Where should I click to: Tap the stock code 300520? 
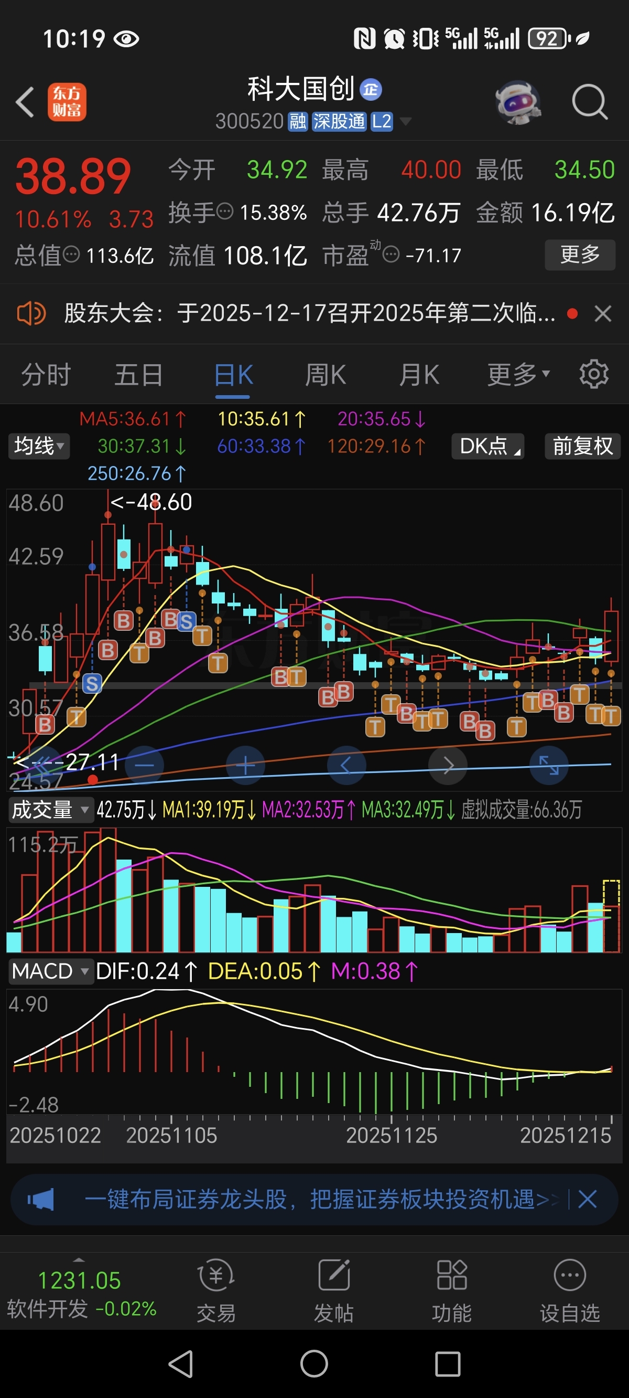click(250, 122)
